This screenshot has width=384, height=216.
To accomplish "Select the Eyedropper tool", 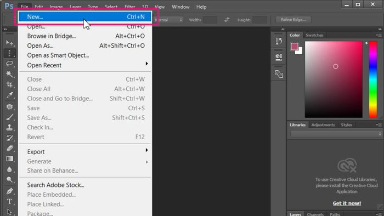I will [9, 95].
